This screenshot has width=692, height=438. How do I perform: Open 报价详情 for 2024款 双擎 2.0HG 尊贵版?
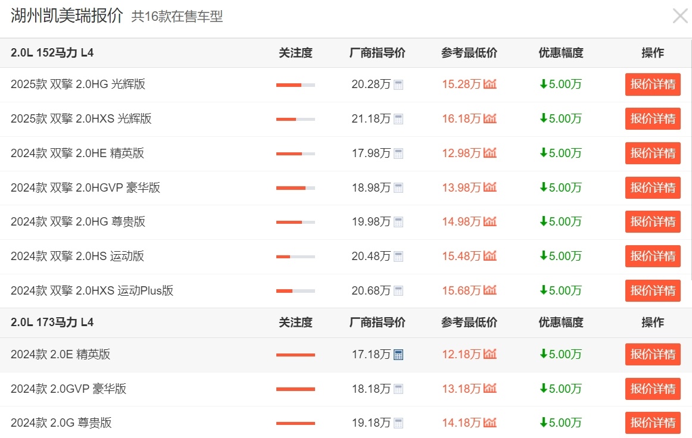[x=653, y=221]
